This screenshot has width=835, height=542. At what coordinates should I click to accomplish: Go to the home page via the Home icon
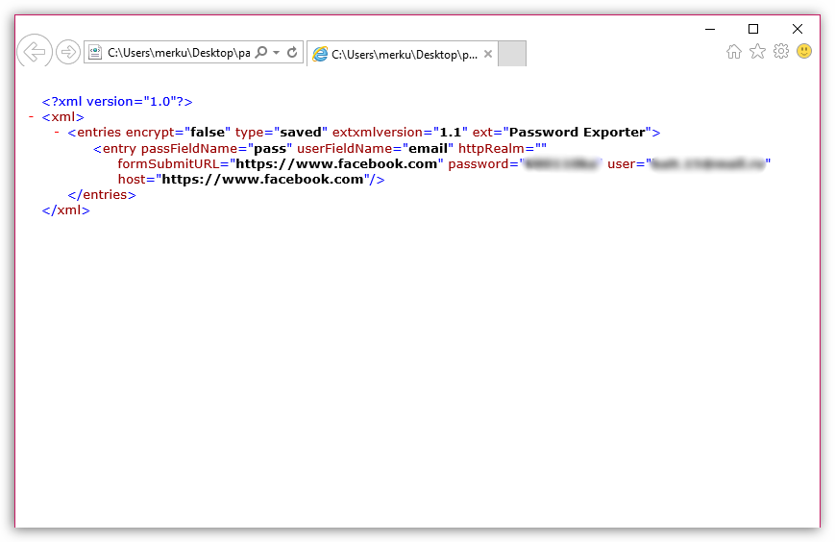pyautogui.click(x=734, y=52)
